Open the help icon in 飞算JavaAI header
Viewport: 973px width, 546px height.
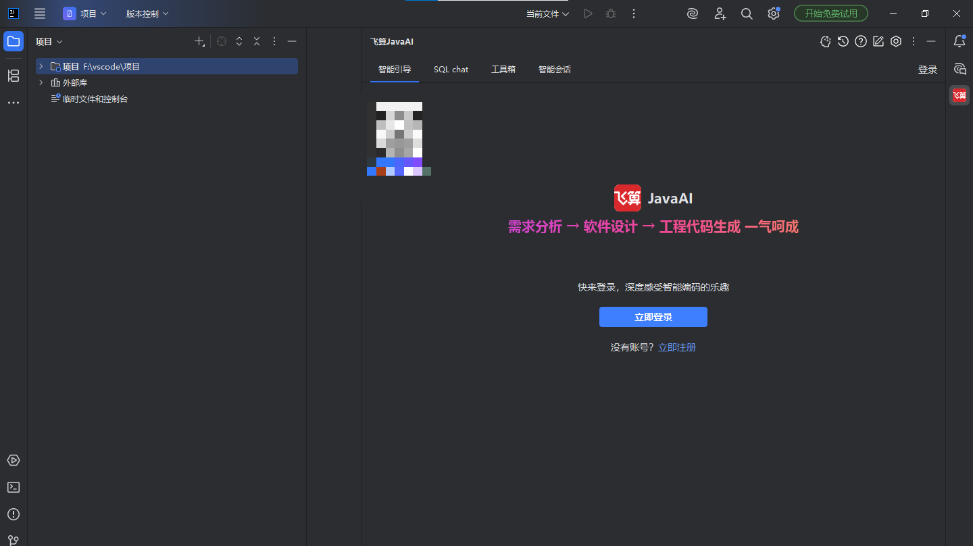click(x=860, y=41)
